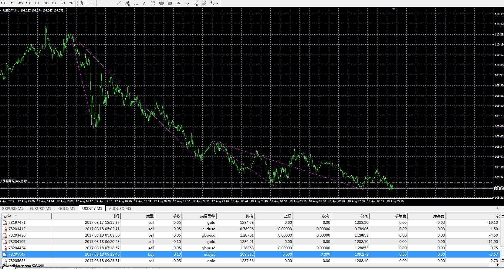Viewport: 504px width, 269px height.
Task: Click order icon for 78203413
Action: click(x=5, y=229)
